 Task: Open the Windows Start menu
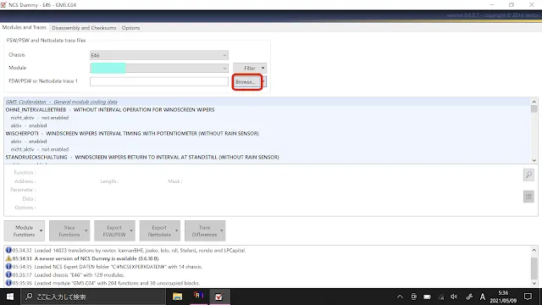tap(10, 297)
